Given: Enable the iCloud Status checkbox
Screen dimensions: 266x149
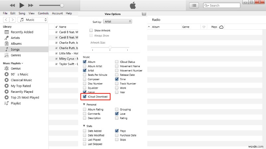Looking at the screenshot, I should tap(117, 62).
